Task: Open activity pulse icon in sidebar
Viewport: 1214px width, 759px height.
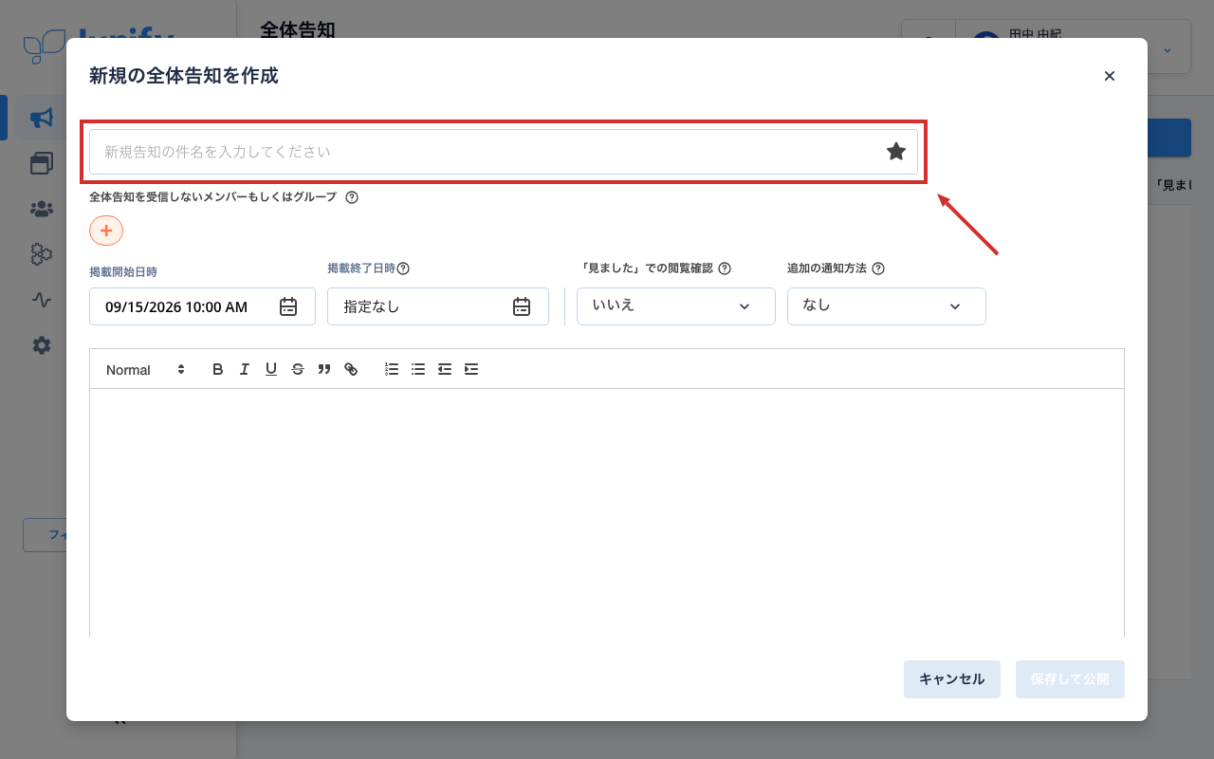Action: click(42, 300)
